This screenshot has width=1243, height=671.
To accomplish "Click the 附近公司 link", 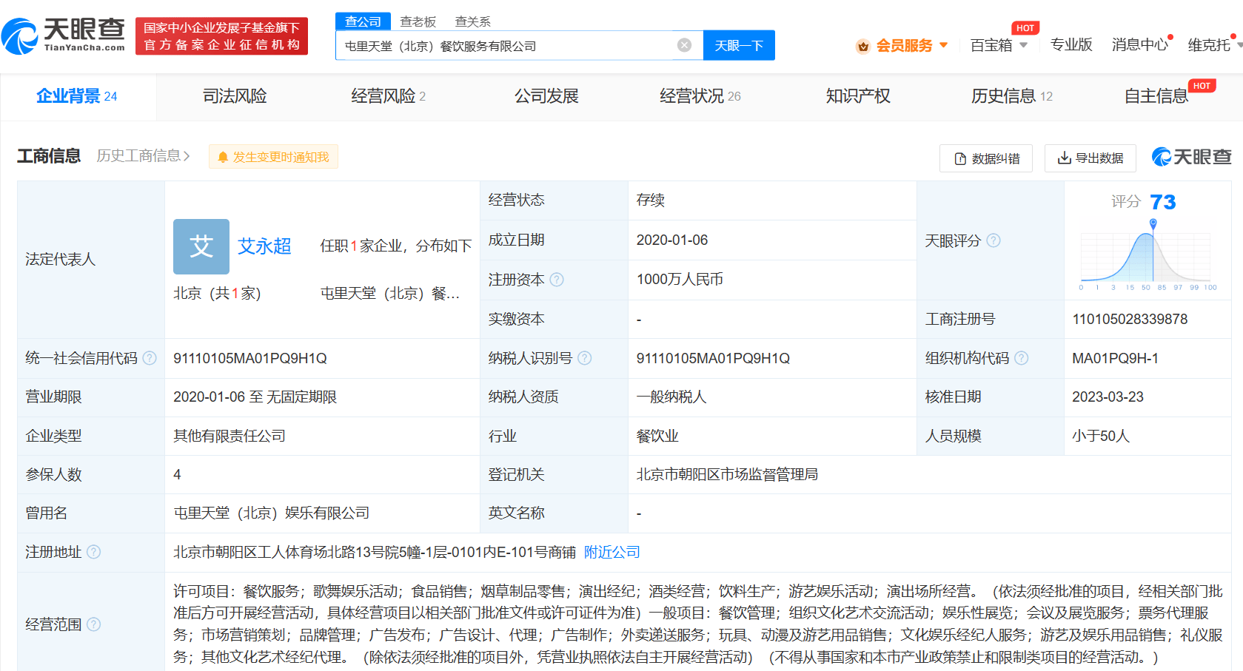I will (612, 552).
